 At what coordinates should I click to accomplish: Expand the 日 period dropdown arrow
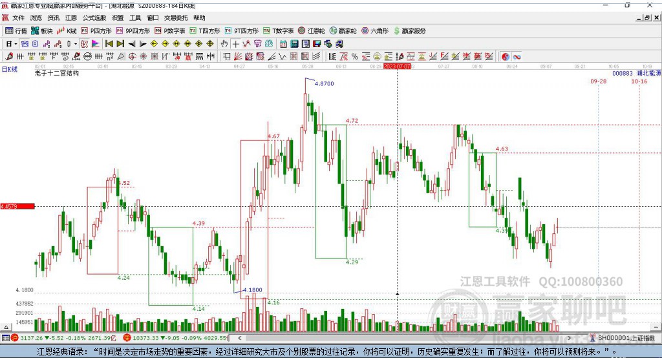tap(16, 44)
